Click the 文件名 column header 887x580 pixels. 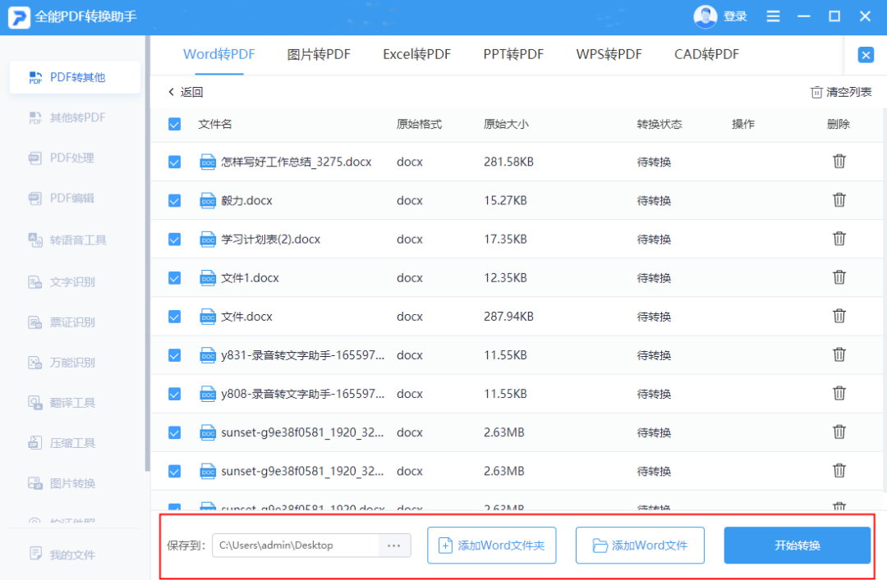coord(215,125)
